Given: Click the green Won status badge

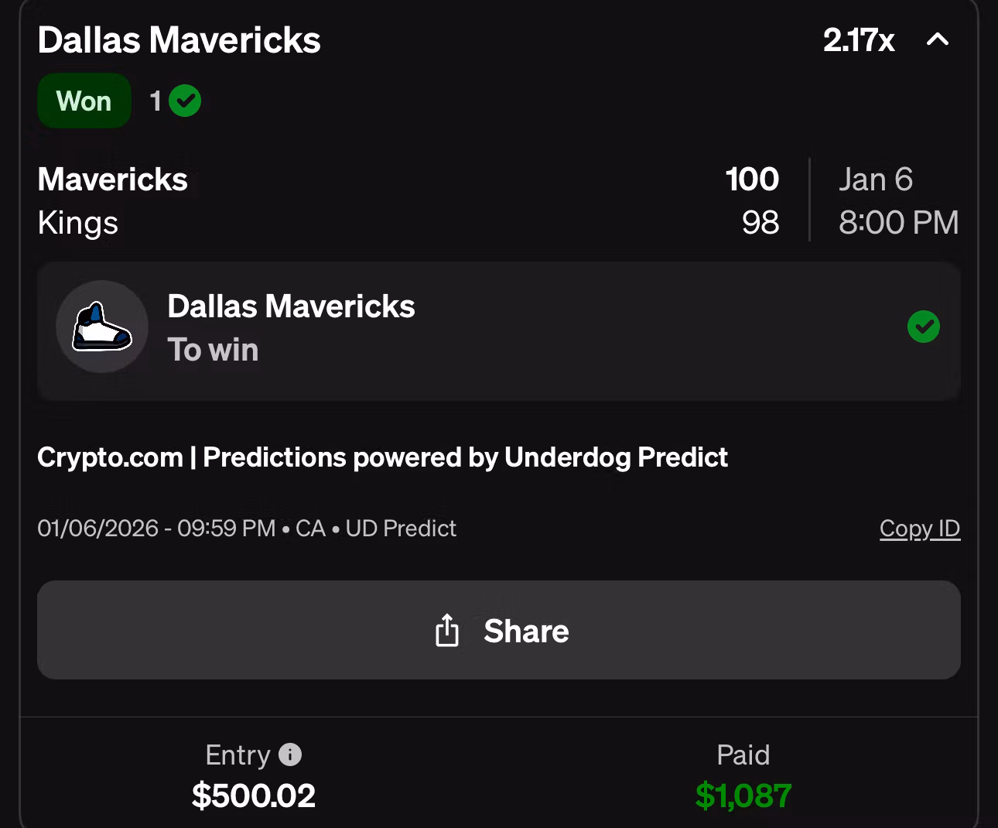Looking at the screenshot, I should pos(84,101).
